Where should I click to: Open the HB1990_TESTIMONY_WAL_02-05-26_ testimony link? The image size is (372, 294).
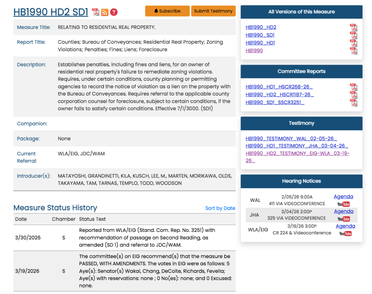pos(291,139)
